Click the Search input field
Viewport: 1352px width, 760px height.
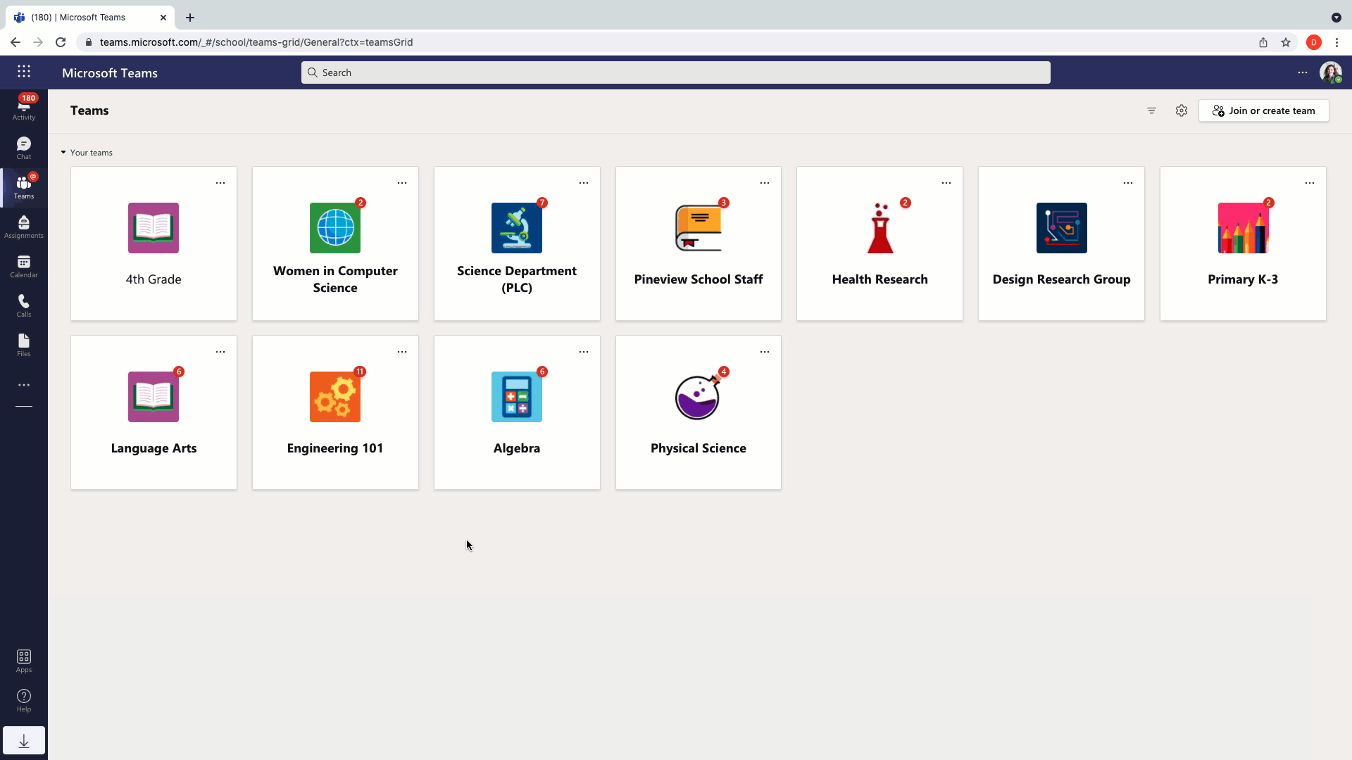(675, 72)
